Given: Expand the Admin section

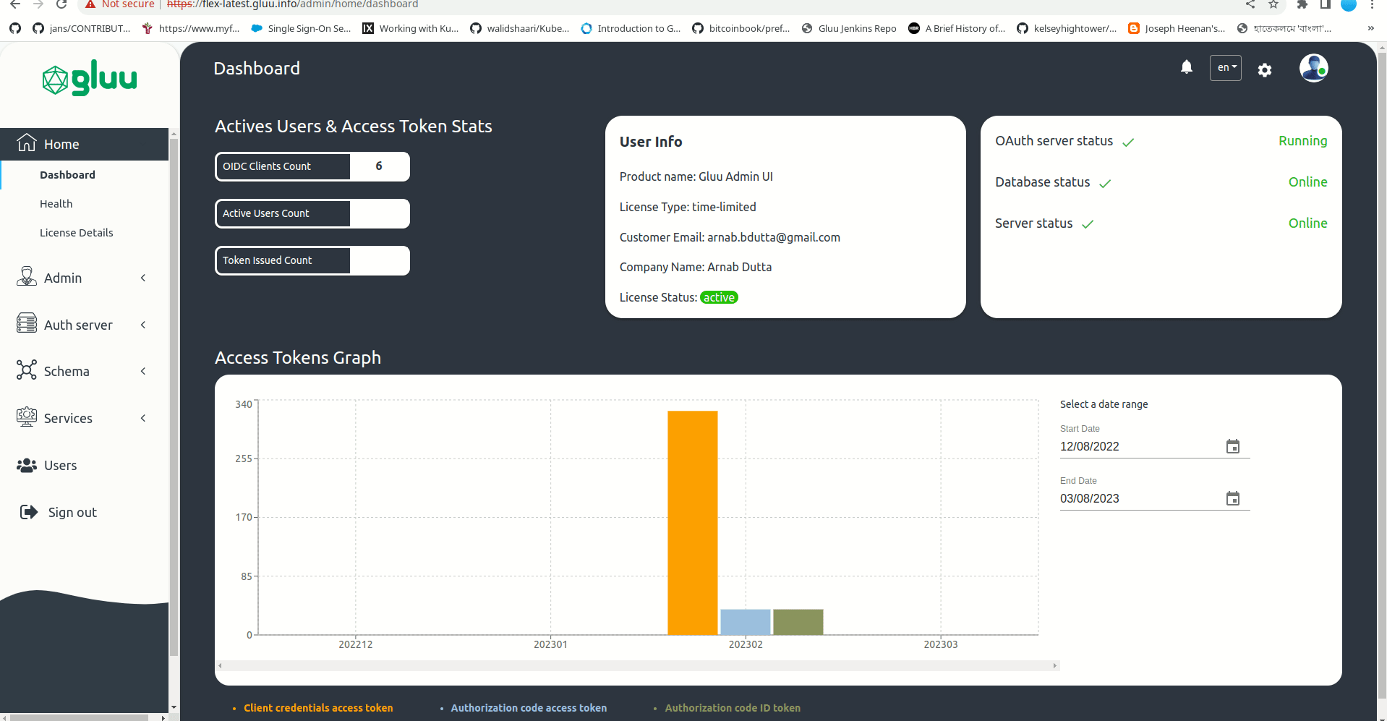Looking at the screenshot, I should coord(62,277).
